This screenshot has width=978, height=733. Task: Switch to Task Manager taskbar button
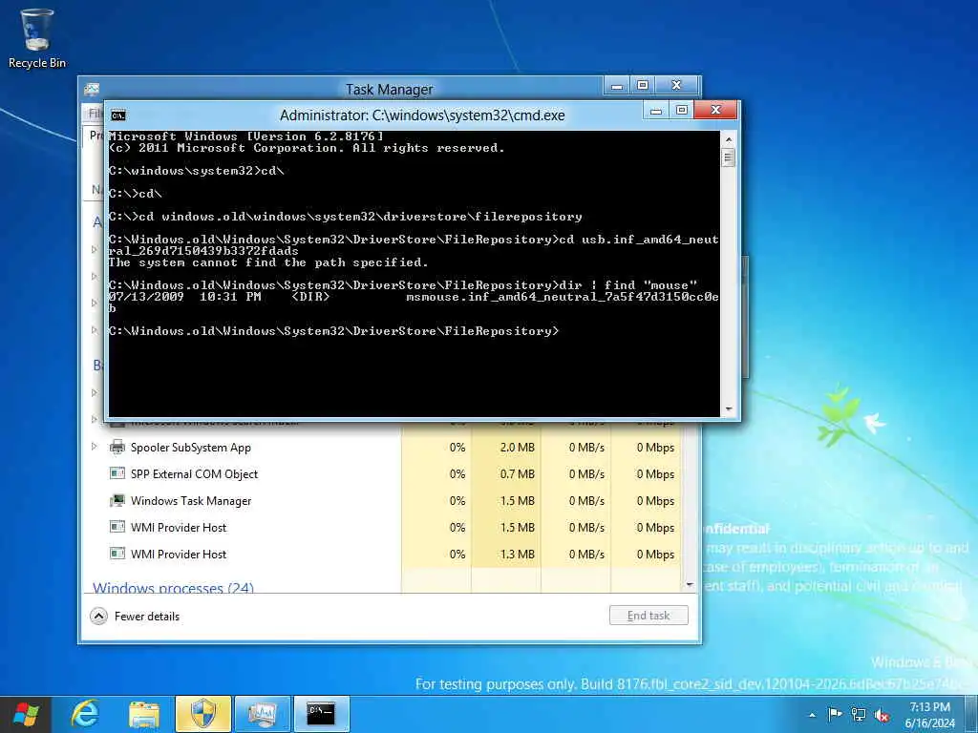[262, 714]
